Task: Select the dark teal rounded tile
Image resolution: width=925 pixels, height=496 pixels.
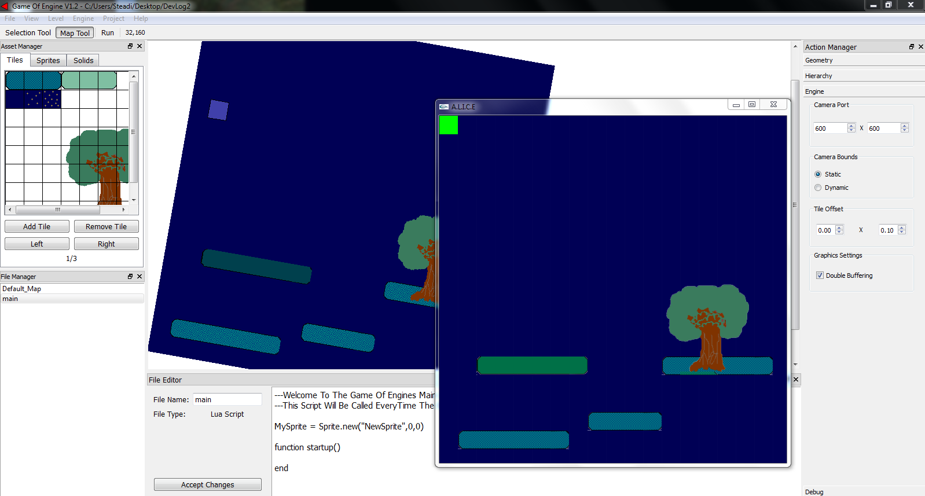Action: click(x=34, y=80)
